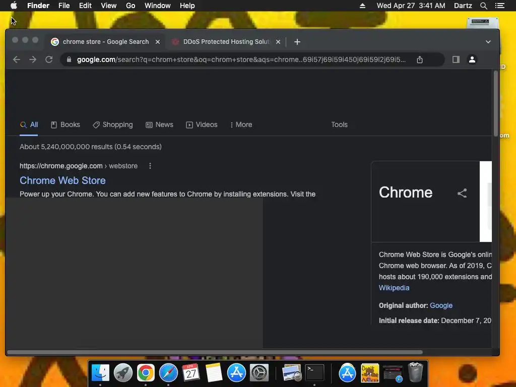Click the URL in the address bar
Screen dimensions: 516x387
click(241, 59)
